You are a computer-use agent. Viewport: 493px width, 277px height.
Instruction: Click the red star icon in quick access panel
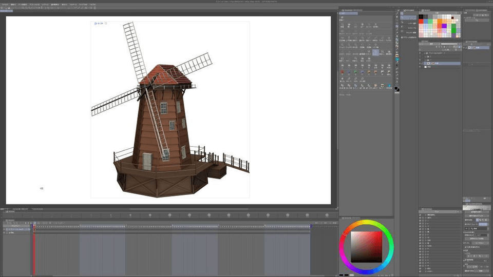342,72
